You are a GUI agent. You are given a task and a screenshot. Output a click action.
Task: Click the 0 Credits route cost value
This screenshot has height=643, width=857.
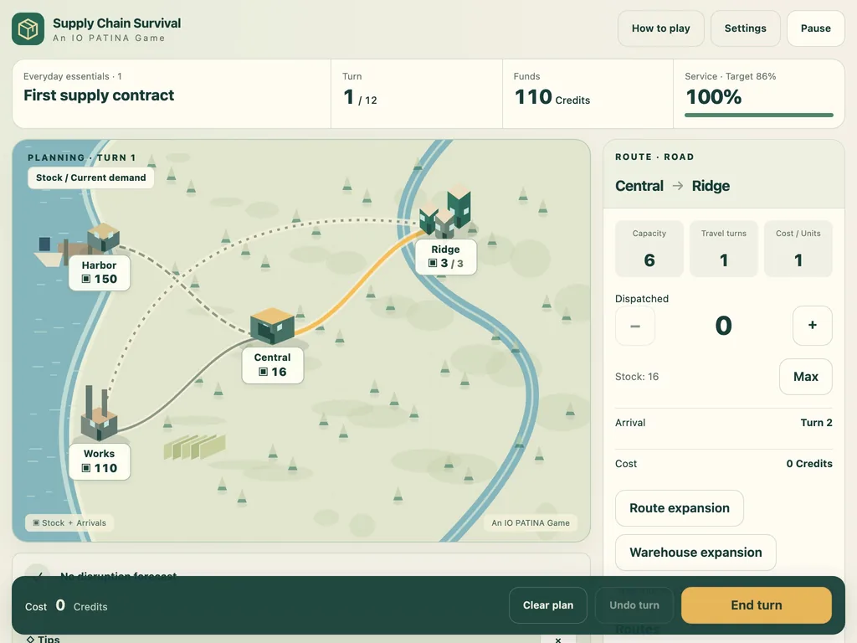coord(809,464)
